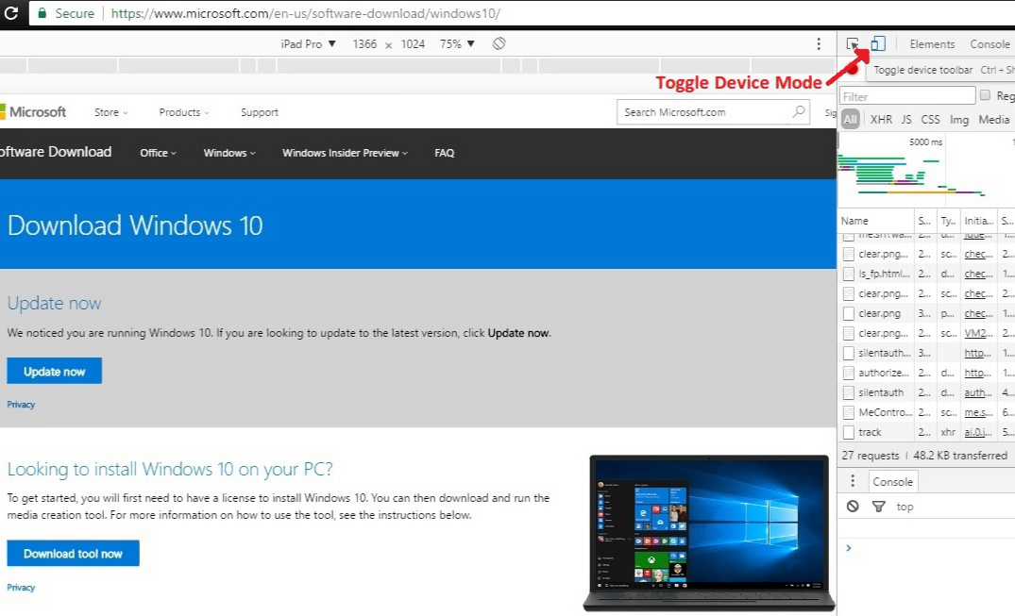1015x616 pixels.
Task: Open the FAQ nav item
Action: tap(444, 153)
